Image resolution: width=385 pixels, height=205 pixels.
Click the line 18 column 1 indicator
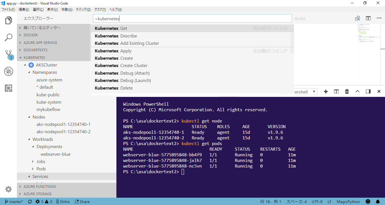point(270,202)
